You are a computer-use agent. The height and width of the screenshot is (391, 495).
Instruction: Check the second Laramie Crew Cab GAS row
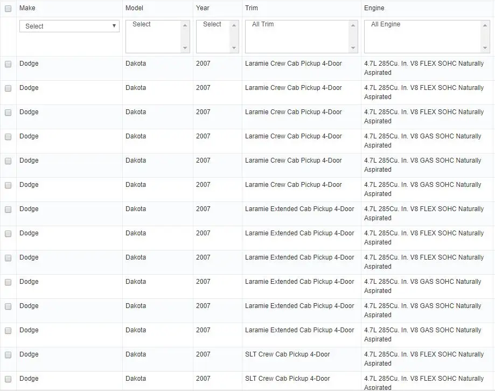[x=8, y=161]
